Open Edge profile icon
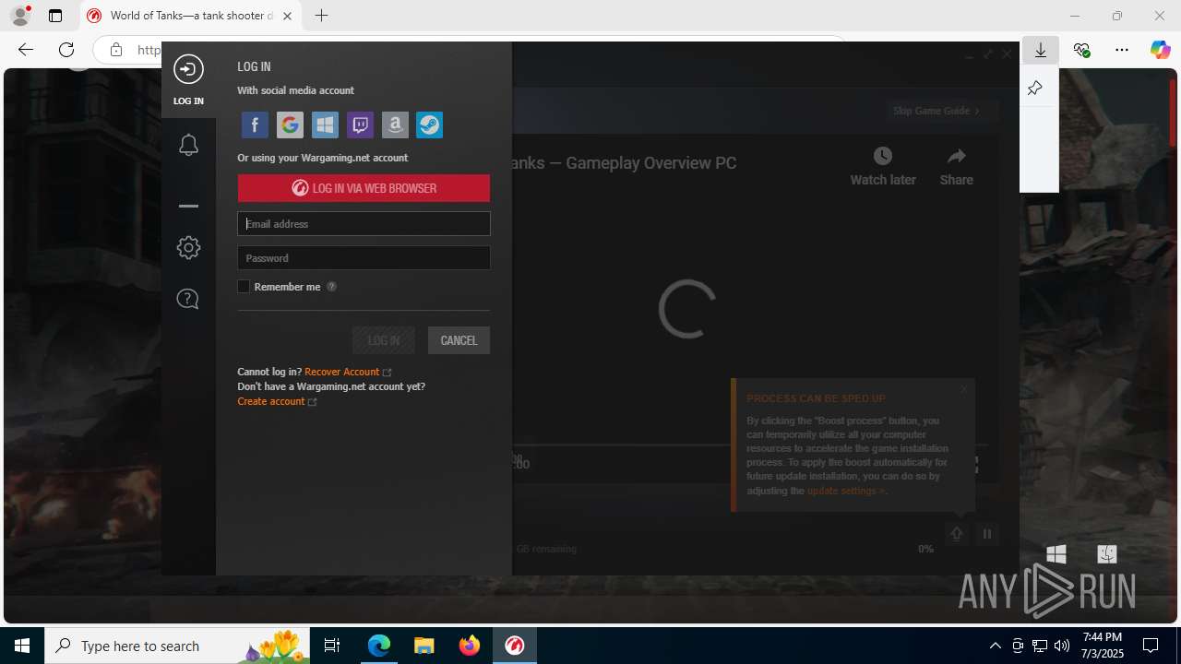Screen dimensions: 1181x664 point(20,16)
